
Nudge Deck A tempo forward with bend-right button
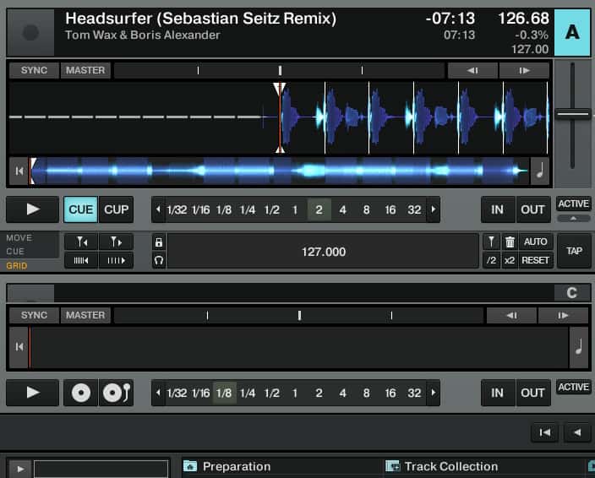tap(524, 70)
